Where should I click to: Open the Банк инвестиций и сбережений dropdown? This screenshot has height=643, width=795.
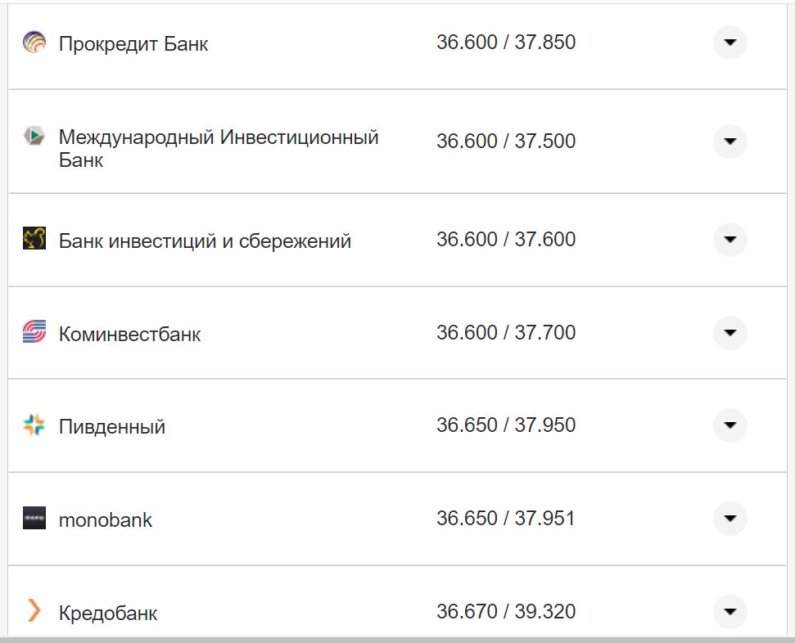click(x=729, y=240)
